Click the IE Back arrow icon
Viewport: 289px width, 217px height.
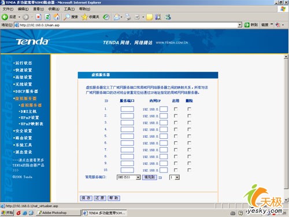point(5,17)
